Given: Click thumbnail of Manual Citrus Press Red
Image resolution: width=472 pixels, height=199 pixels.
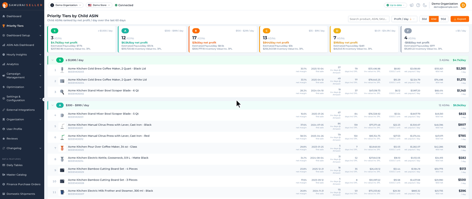Looking at the screenshot, I should (x=62, y=137).
